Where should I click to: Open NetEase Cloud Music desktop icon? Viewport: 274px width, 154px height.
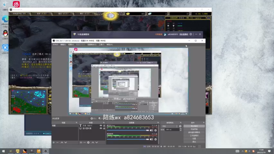point(16,4)
